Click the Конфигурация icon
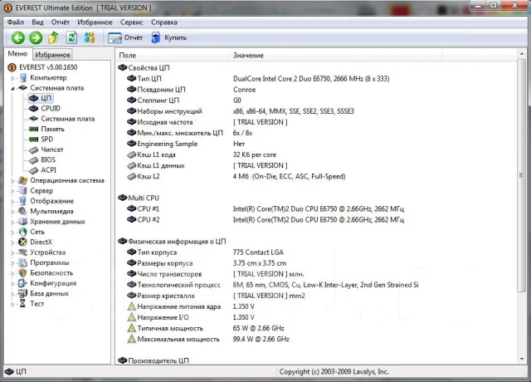This screenshot has width=531, height=382. [x=22, y=283]
